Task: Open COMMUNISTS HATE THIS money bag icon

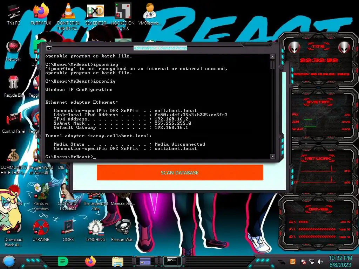Action: coord(14,161)
